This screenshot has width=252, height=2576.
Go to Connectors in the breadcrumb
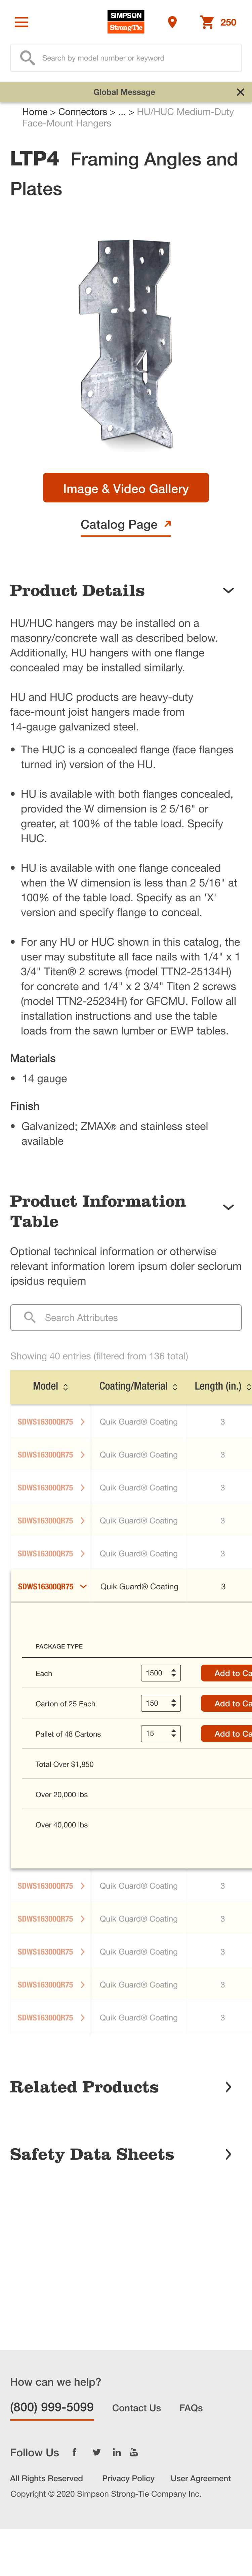click(x=82, y=112)
